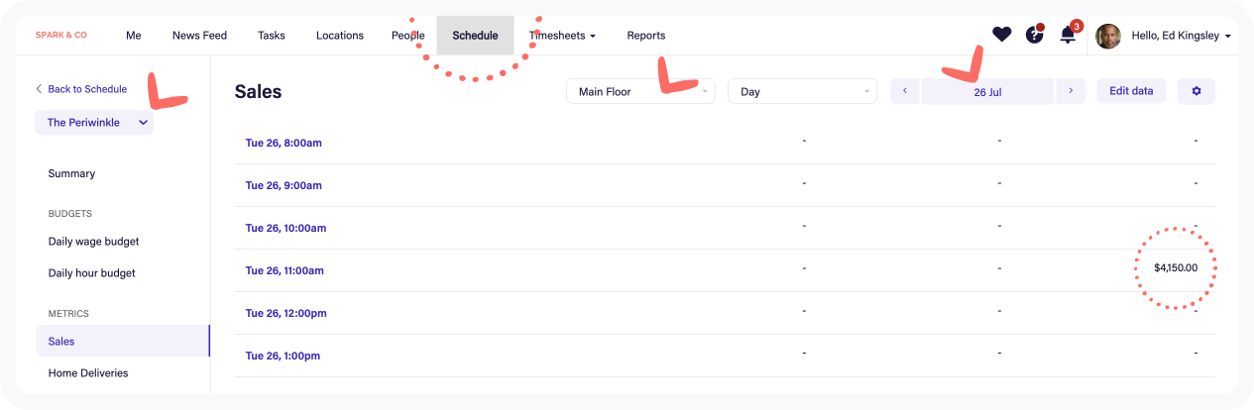This screenshot has width=1254, height=410.
Task: Open the help question mark icon
Action: 1034,35
